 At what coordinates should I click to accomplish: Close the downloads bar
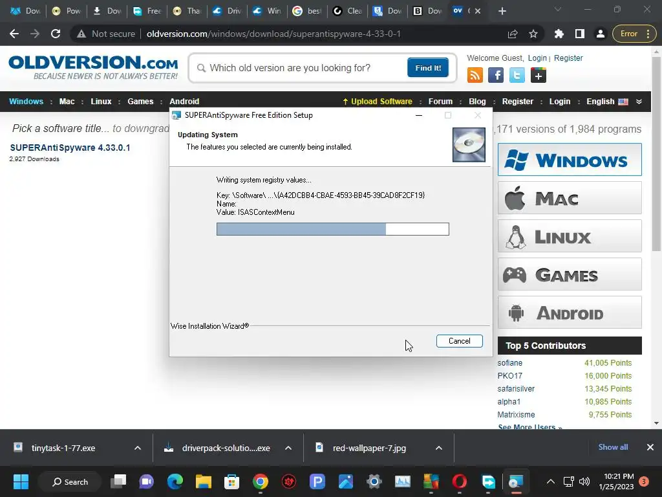[650, 447]
